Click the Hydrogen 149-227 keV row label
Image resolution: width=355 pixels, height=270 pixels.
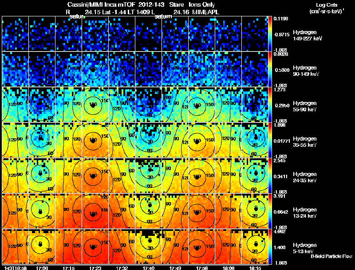pos(307,35)
